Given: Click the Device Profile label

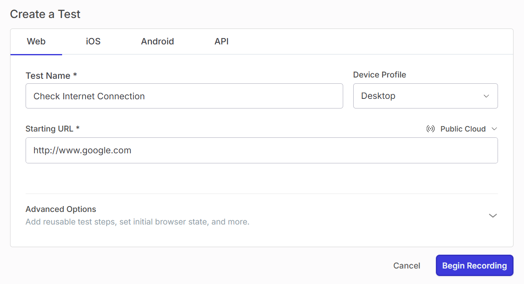Looking at the screenshot, I should 379,75.
